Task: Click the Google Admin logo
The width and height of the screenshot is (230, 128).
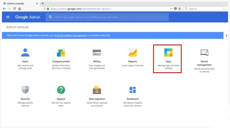Action: point(28,17)
